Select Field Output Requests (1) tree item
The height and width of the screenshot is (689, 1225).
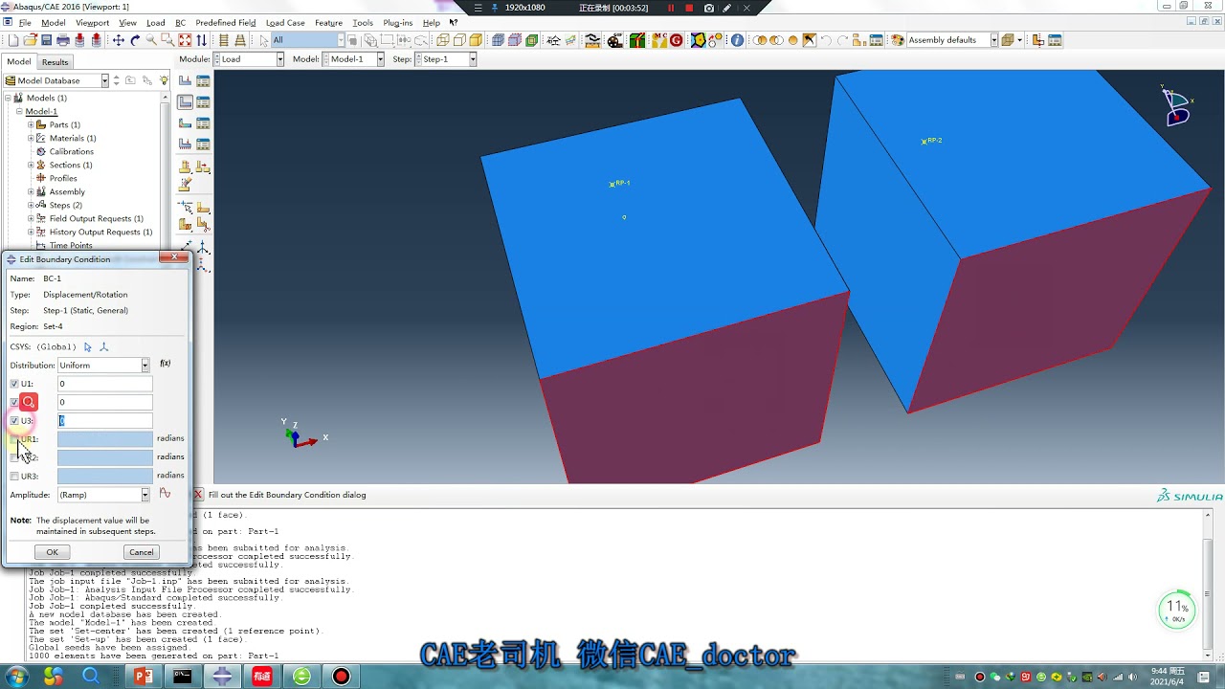96,218
